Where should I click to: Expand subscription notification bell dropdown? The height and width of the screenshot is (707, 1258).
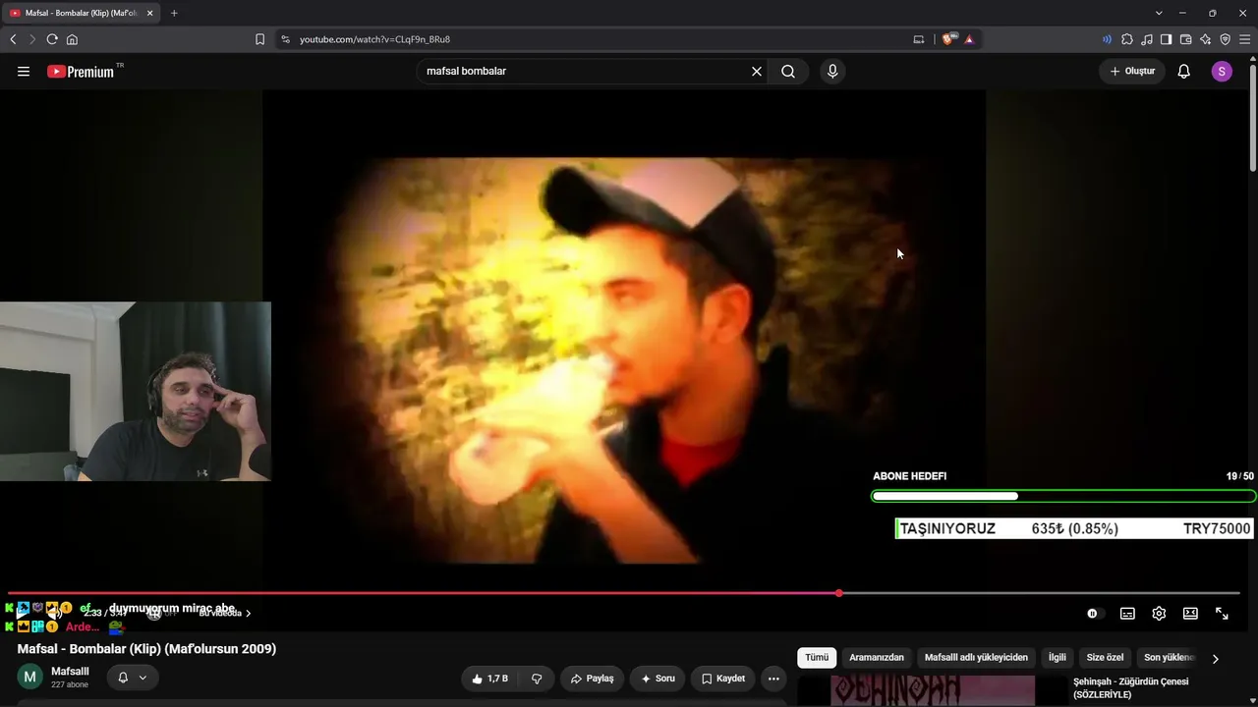tap(133, 678)
